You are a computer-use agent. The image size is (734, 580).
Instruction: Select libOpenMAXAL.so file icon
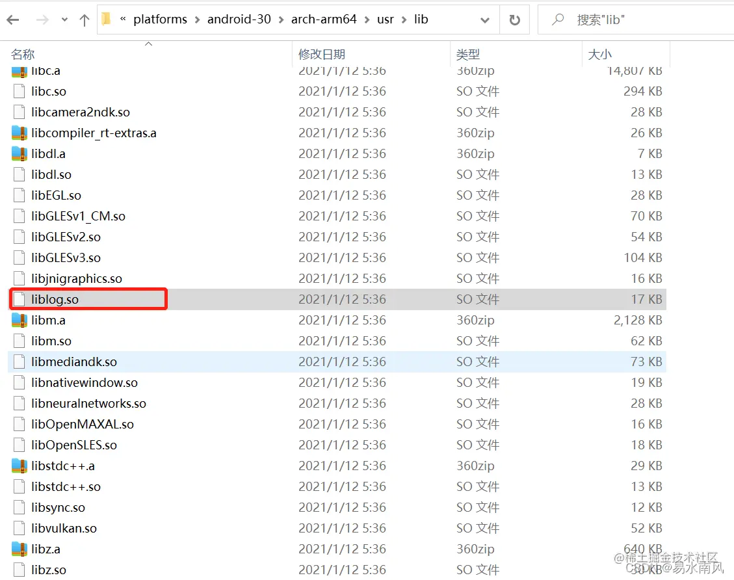click(x=20, y=424)
